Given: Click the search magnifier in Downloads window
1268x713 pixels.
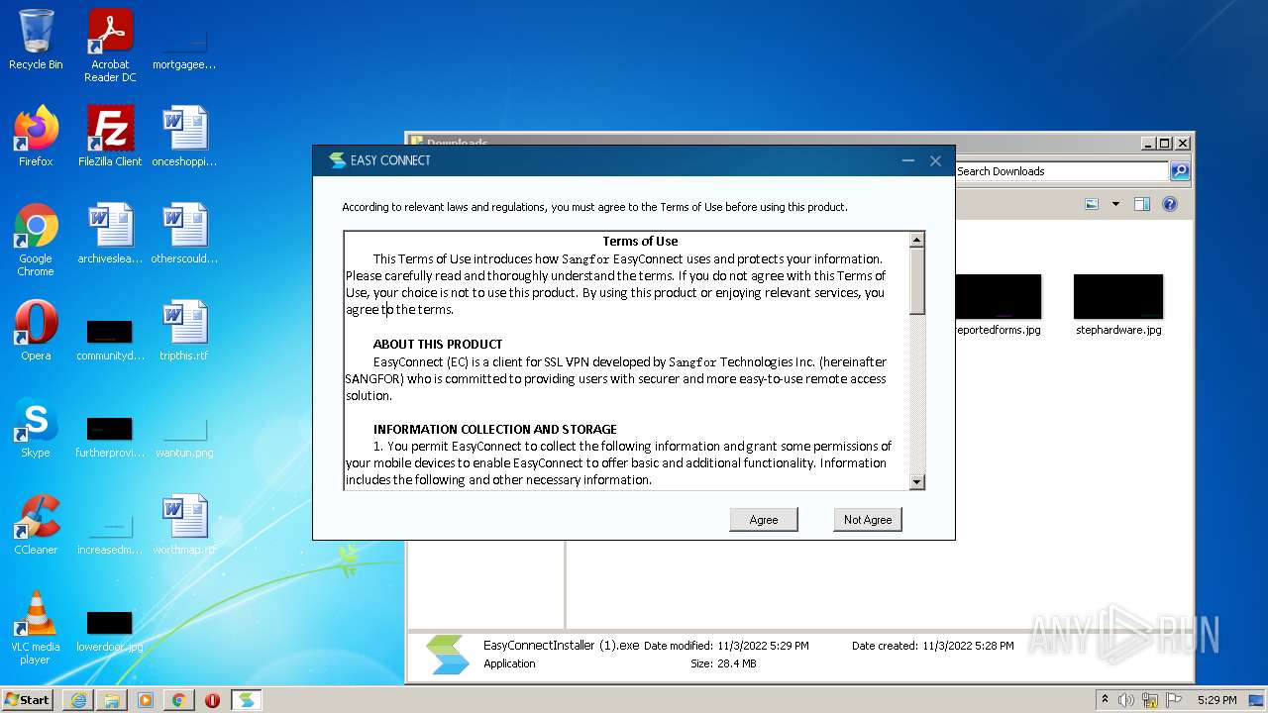Looking at the screenshot, I should 1179,171.
